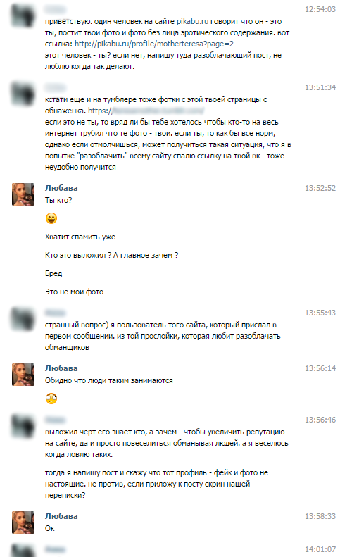Click Любава's avatar beside the "Ок" message
The width and height of the screenshot is (340, 557).
point(23,522)
